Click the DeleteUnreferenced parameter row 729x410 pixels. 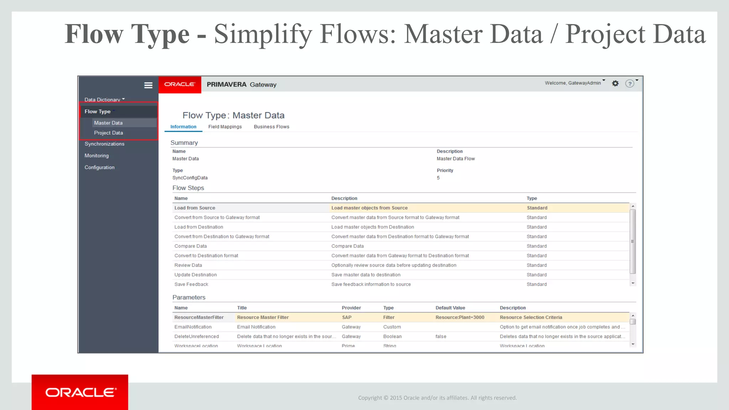pyautogui.click(x=400, y=337)
